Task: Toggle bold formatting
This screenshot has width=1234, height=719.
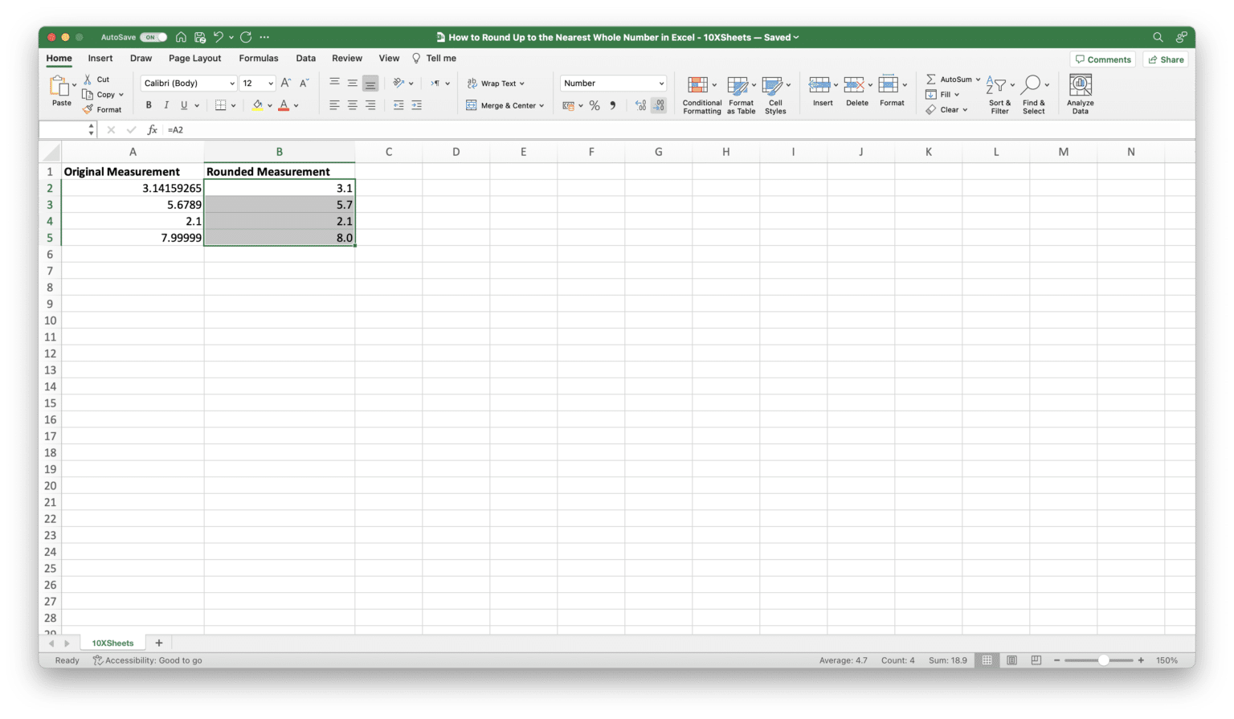Action: tap(148, 104)
